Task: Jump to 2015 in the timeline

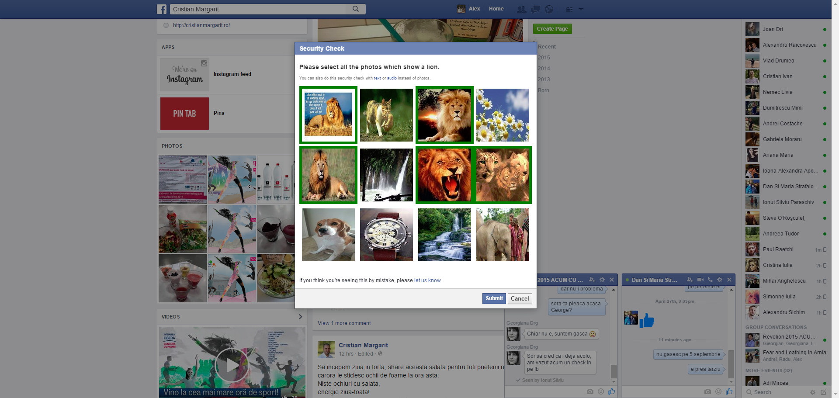Action: pyautogui.click(x=544, y=58)
